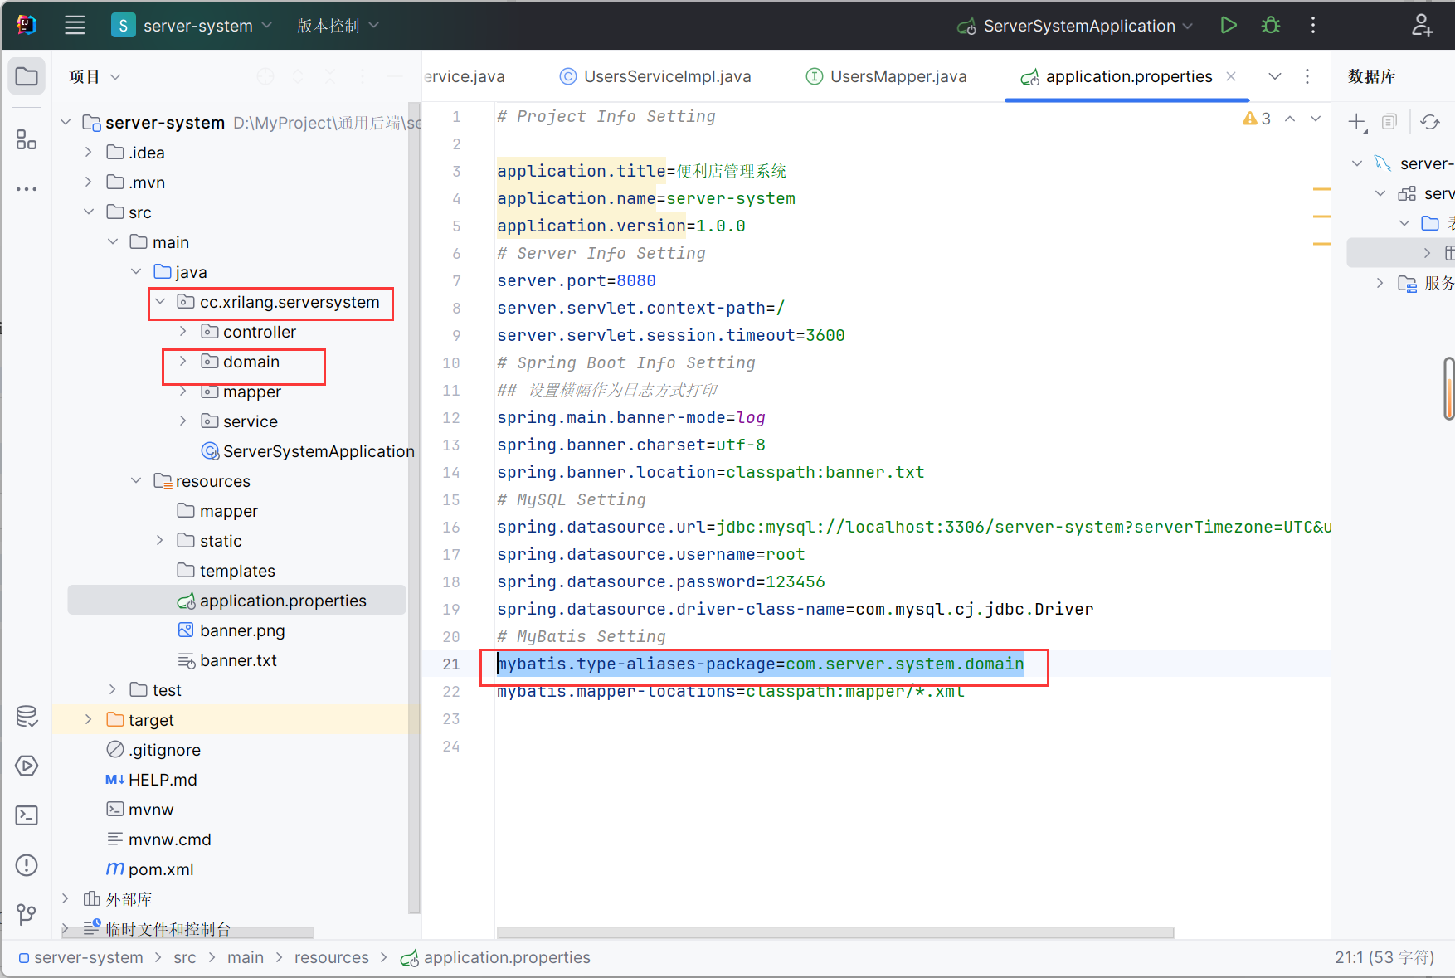Viewport: 1455px width, 978px height.
Task: Expand the controller package
Action: pyautogui.click(x=183, y=332)
